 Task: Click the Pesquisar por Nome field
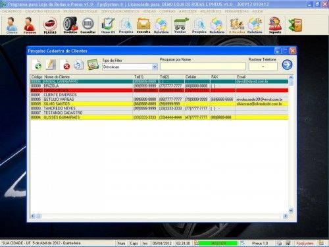(x=203, y=67)
